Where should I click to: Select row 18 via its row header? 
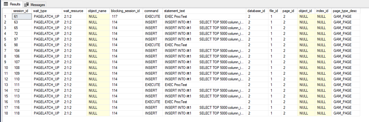point(7,113)
